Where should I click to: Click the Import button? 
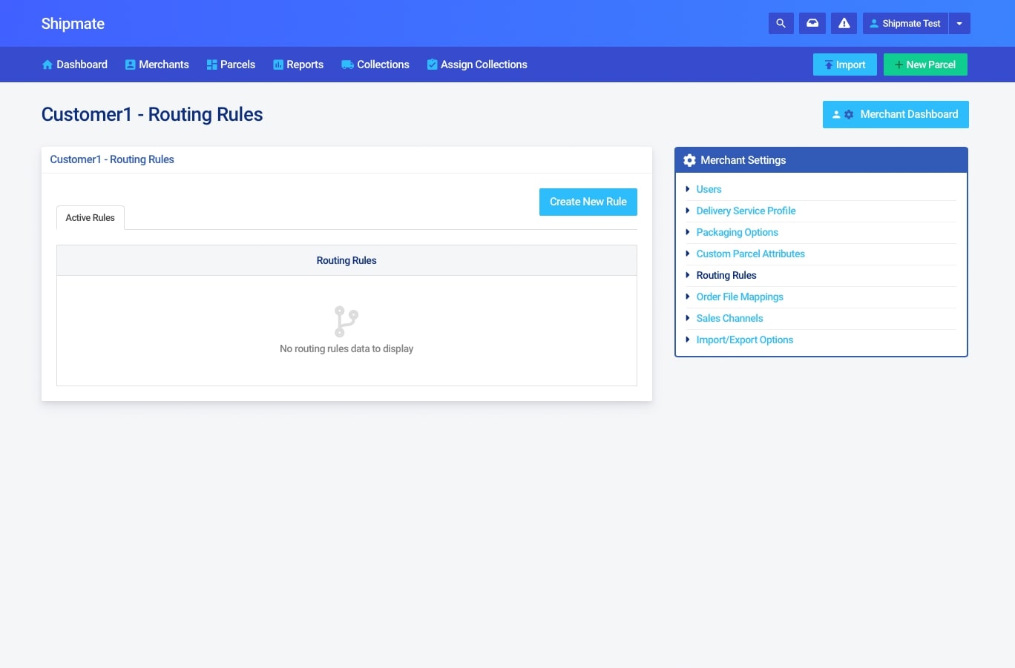[x=845, y=65]
